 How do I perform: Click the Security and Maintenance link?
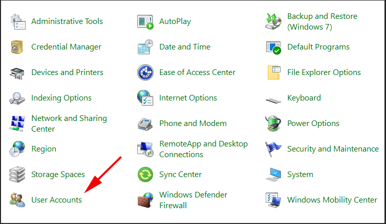pos(333,149)
